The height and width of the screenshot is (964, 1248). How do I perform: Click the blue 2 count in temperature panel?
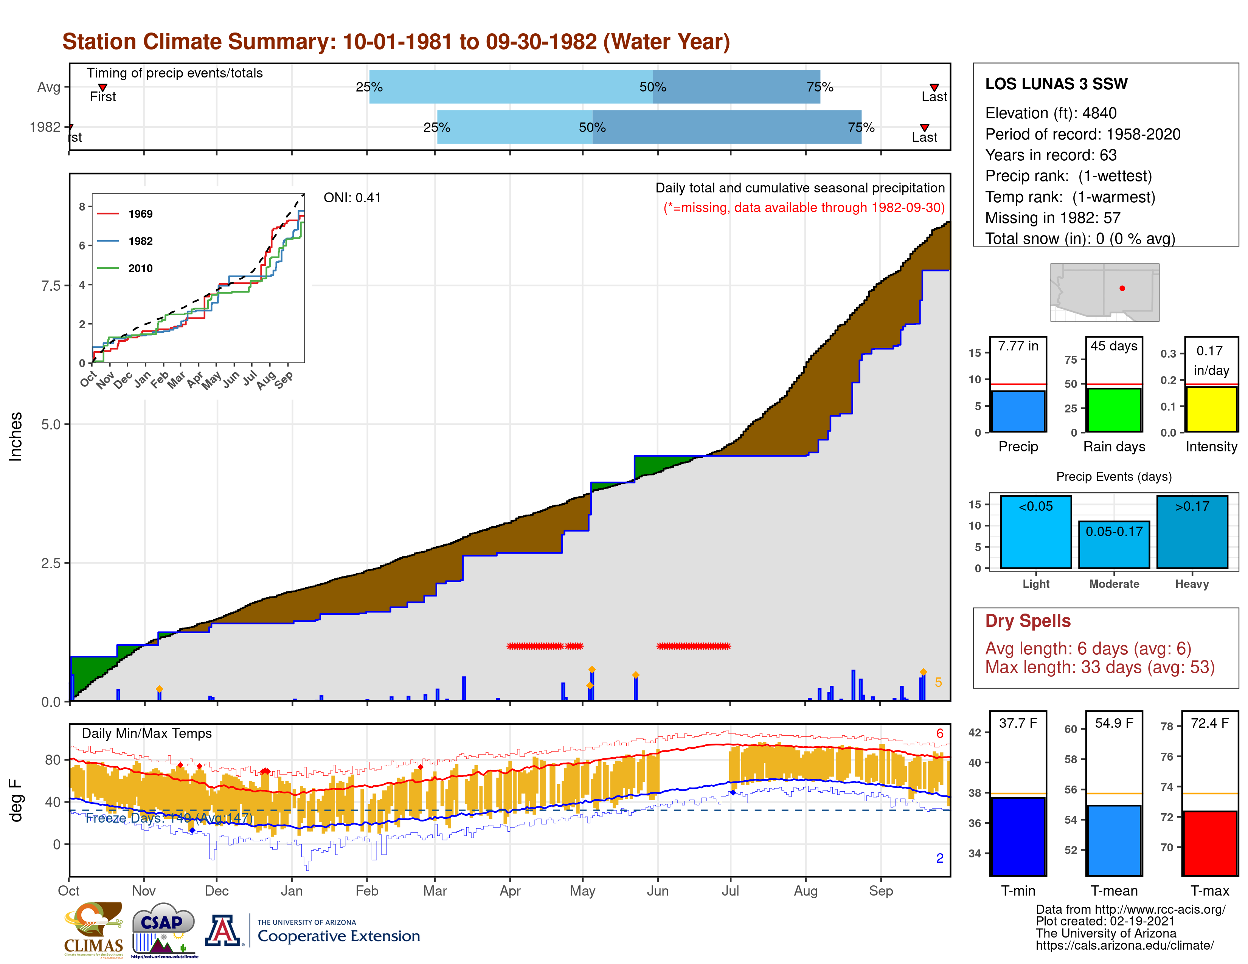940,858
